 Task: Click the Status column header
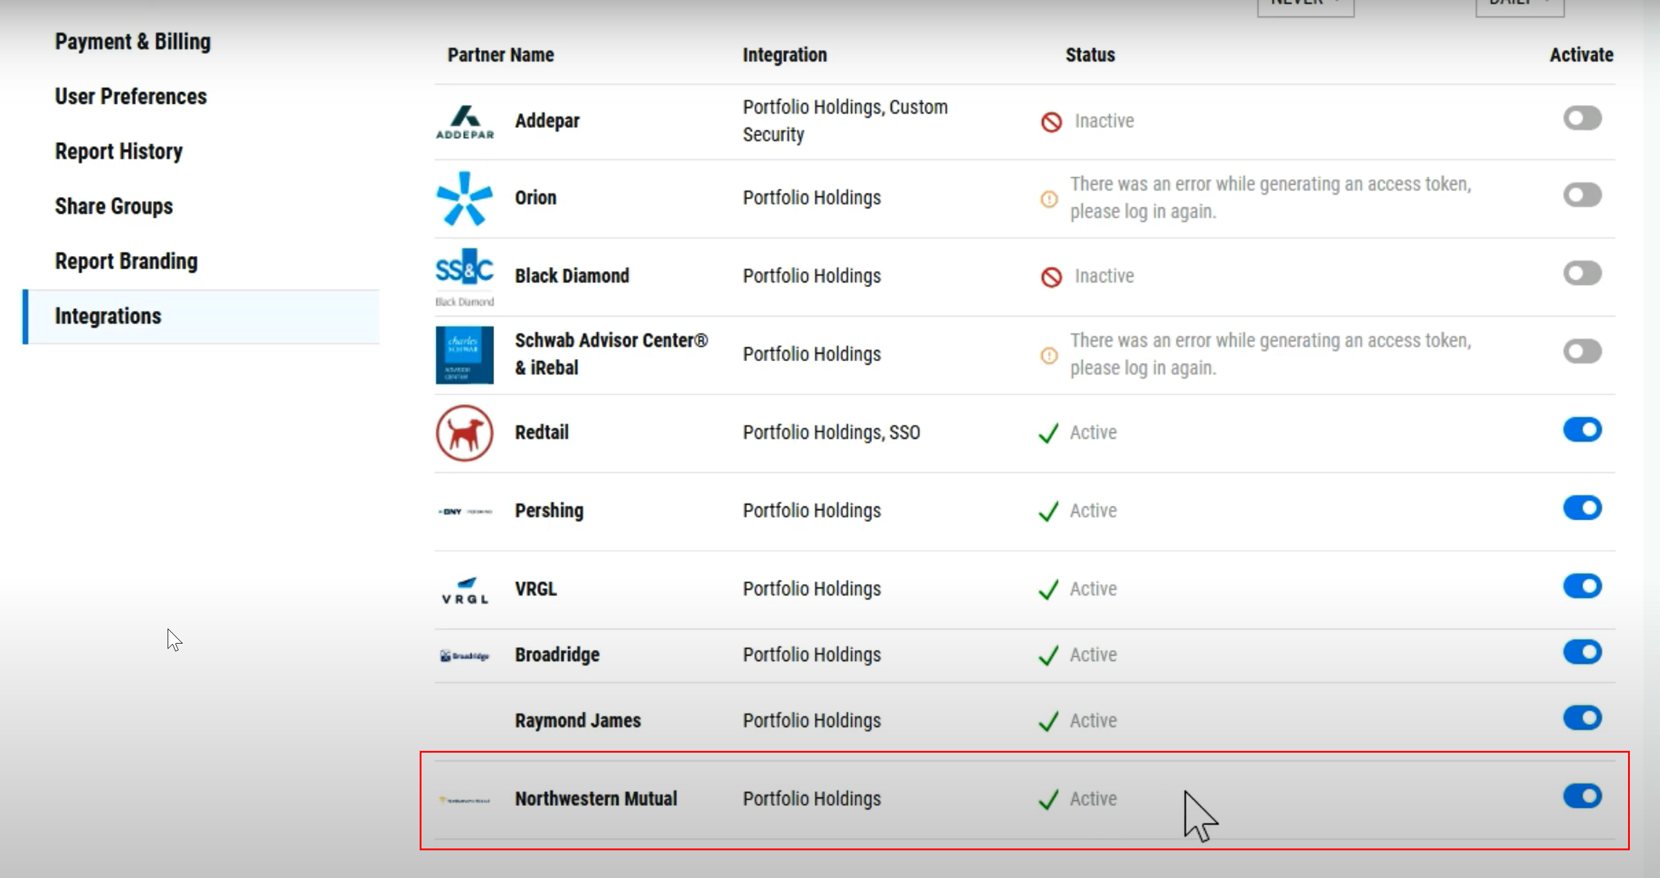click(1090, 55)
